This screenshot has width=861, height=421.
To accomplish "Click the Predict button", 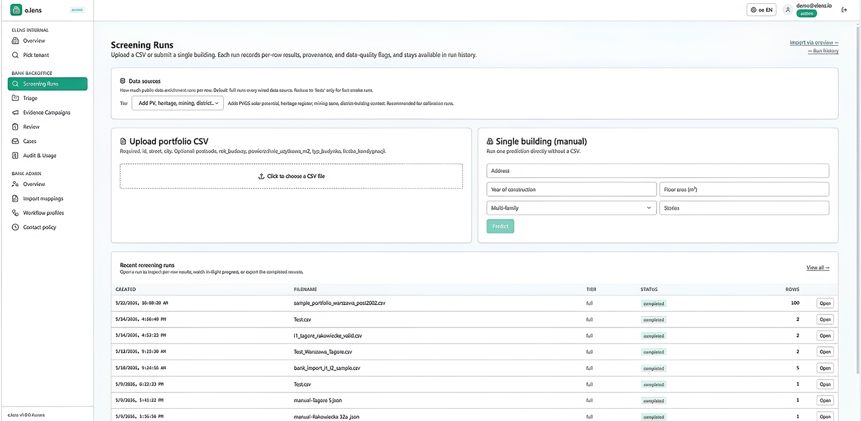I will pos(500,226).
